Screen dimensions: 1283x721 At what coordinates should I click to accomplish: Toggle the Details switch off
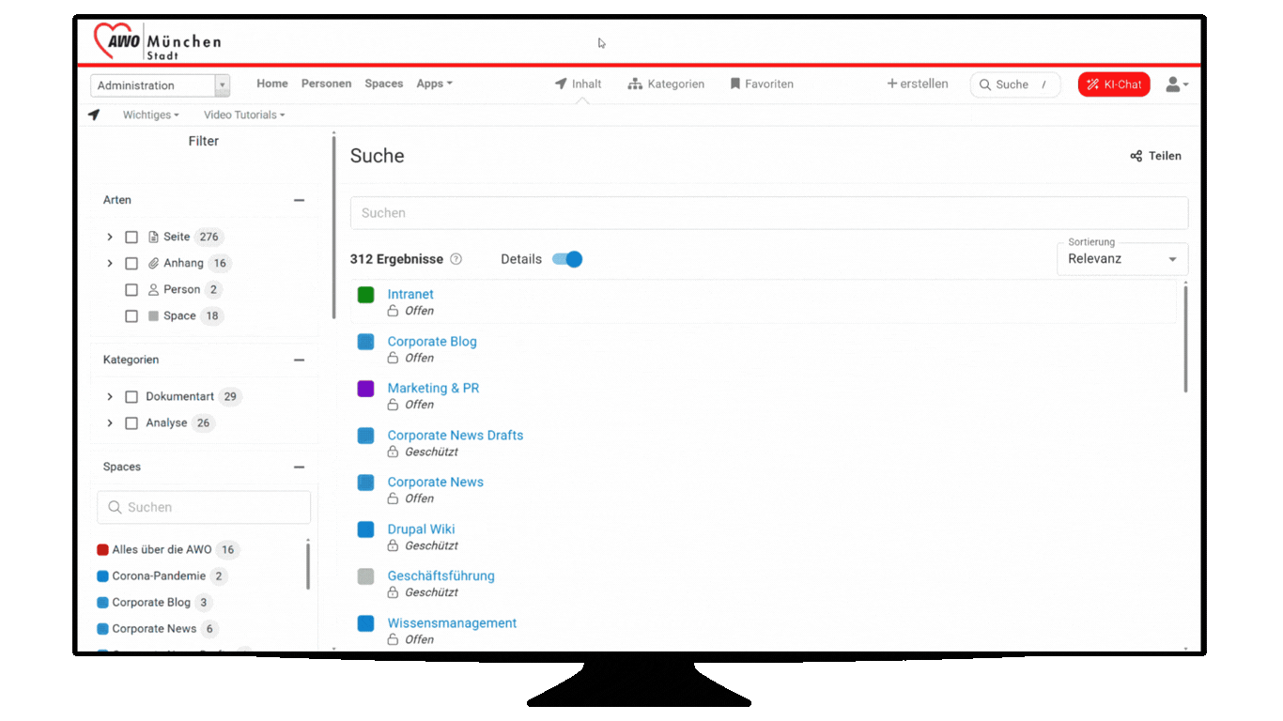(567, 259)
